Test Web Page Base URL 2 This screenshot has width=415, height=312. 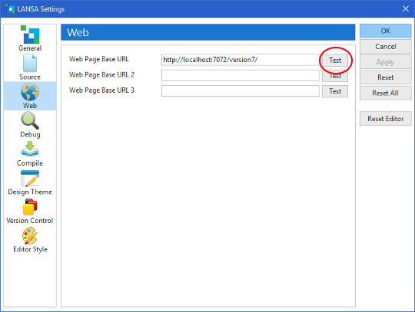tap(335, 76)
